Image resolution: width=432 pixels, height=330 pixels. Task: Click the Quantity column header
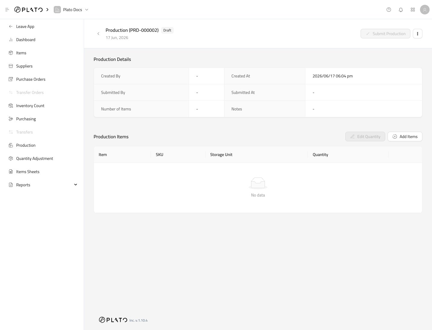(x=320, y=154)
